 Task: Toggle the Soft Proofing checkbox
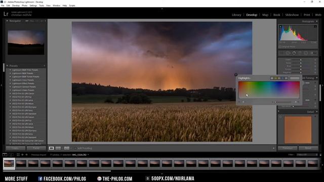[75, 148]
